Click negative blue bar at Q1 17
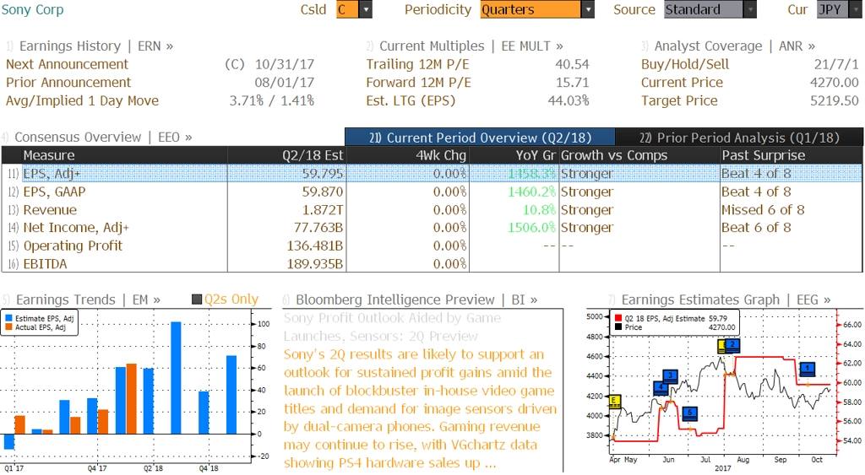 (8, 441)
